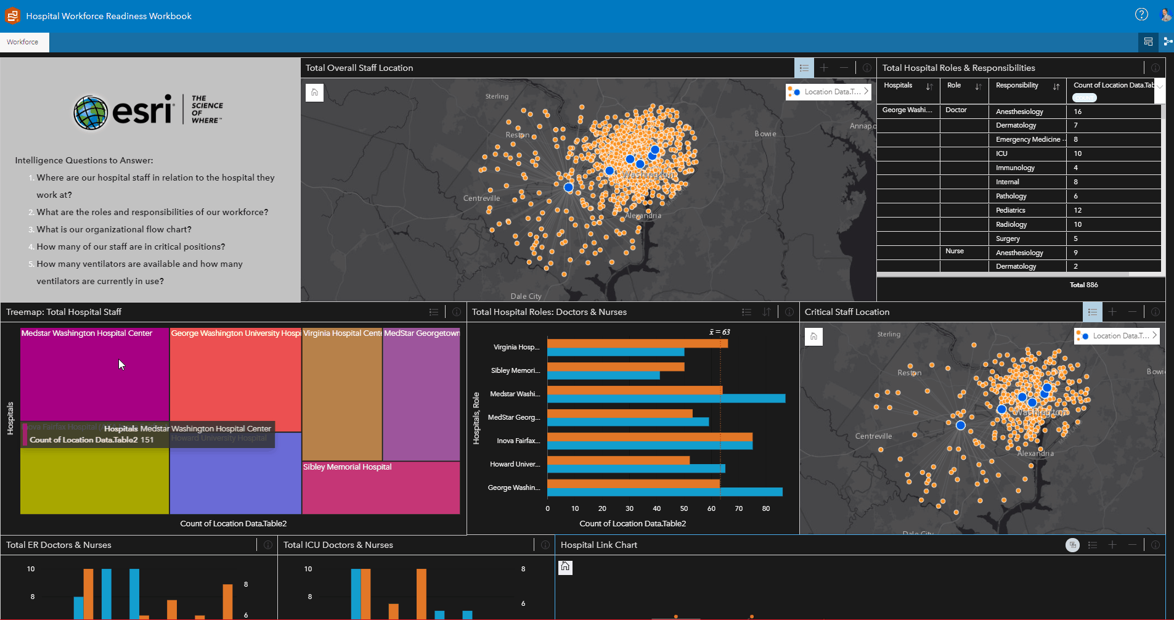Click the COUNT statistic pill
Viewport: 1174px width, 620px height.
click(x=1084, y=97)
